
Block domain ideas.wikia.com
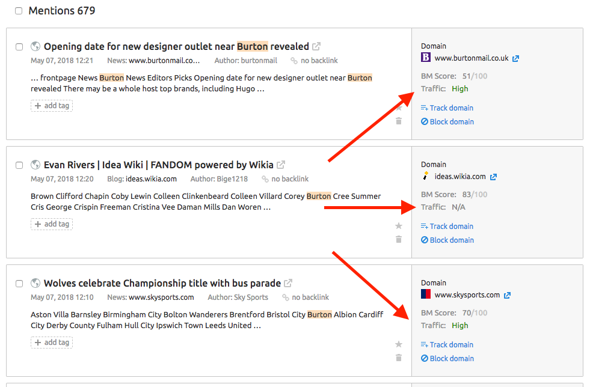click(x=447, y=240)
